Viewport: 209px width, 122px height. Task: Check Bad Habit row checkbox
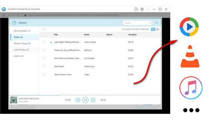coord(44,66)
